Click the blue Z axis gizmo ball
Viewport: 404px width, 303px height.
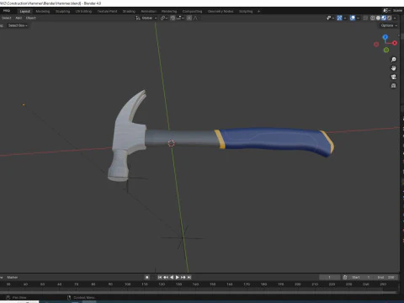385,37
